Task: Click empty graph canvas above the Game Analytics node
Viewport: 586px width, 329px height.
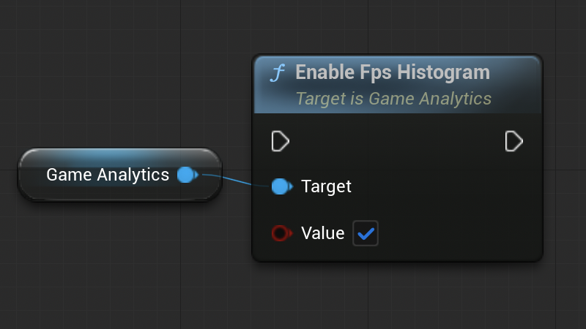Action: (x=117, y=88)
